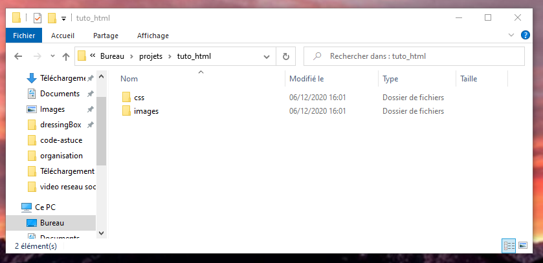Click tuto_html in the address bar
This screenshot has height=263, width=543.
[194, 56]
